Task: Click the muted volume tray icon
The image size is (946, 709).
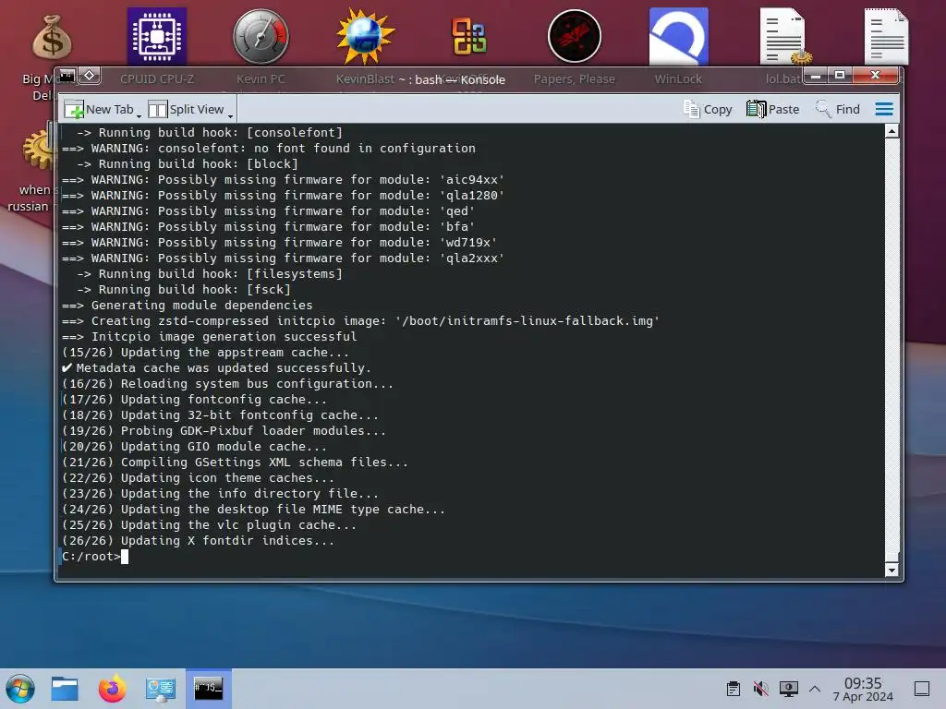Action: point(761,689)
